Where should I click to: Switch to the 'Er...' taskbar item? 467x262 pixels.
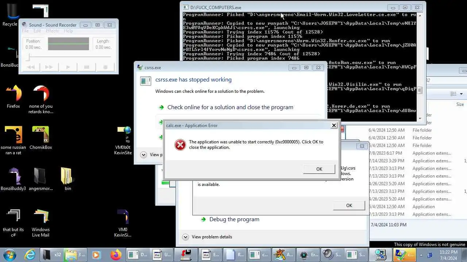(x=308, y=254)
